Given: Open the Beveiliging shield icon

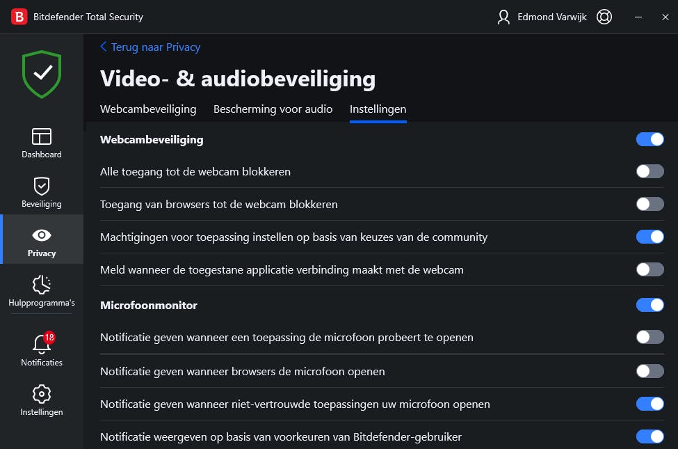Looking at the screenshot, I should (42, 186).
